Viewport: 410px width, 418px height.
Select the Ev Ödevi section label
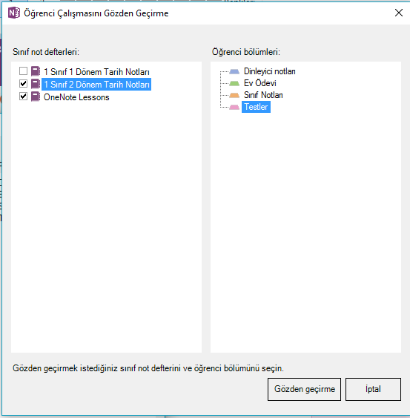(x=259, y=83)
